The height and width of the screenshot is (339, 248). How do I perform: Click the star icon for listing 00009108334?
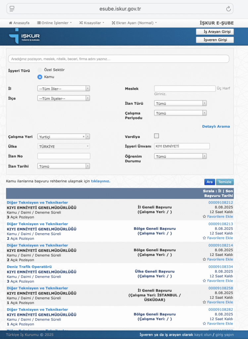point(204,281)
